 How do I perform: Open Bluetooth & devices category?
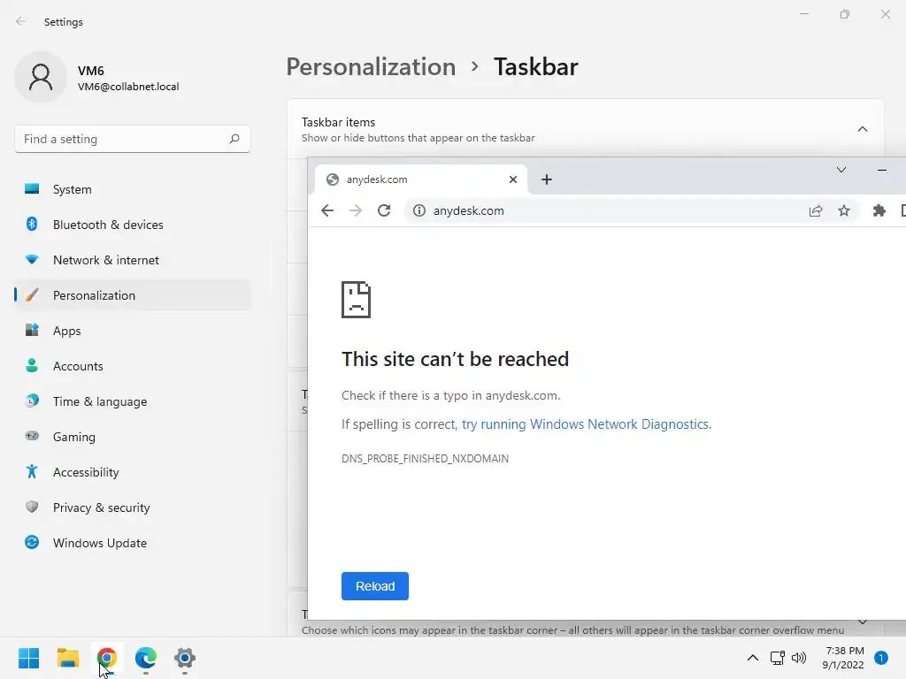[x=133, y=225]
